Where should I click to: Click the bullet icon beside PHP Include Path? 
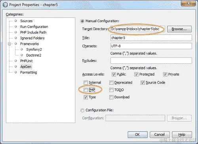pyautogui.click(x=16, y=32)
